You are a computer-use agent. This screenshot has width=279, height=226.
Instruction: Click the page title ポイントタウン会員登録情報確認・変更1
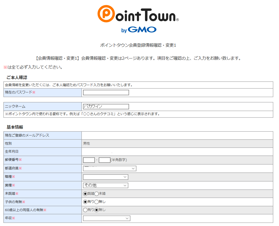click(138, 45)
